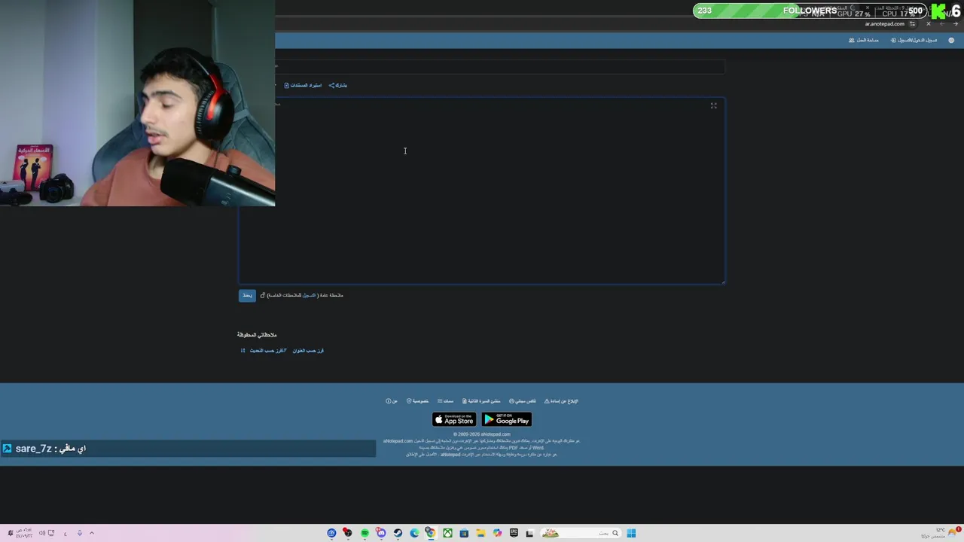
Task: Click the About (عن) footer link
Action: click(x=392, y=401)
